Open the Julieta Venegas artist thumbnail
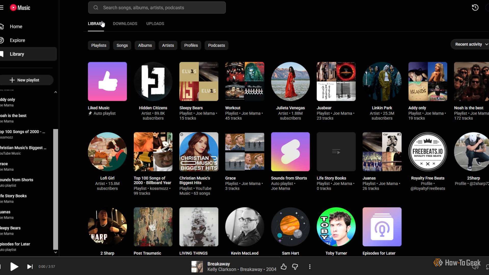The width and height of the screenshot is (489, 275). [290, 81]
